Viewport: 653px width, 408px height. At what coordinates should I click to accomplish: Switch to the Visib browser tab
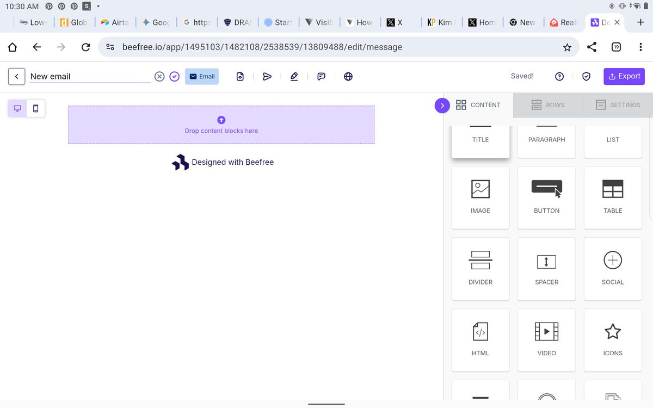(319, 22)
